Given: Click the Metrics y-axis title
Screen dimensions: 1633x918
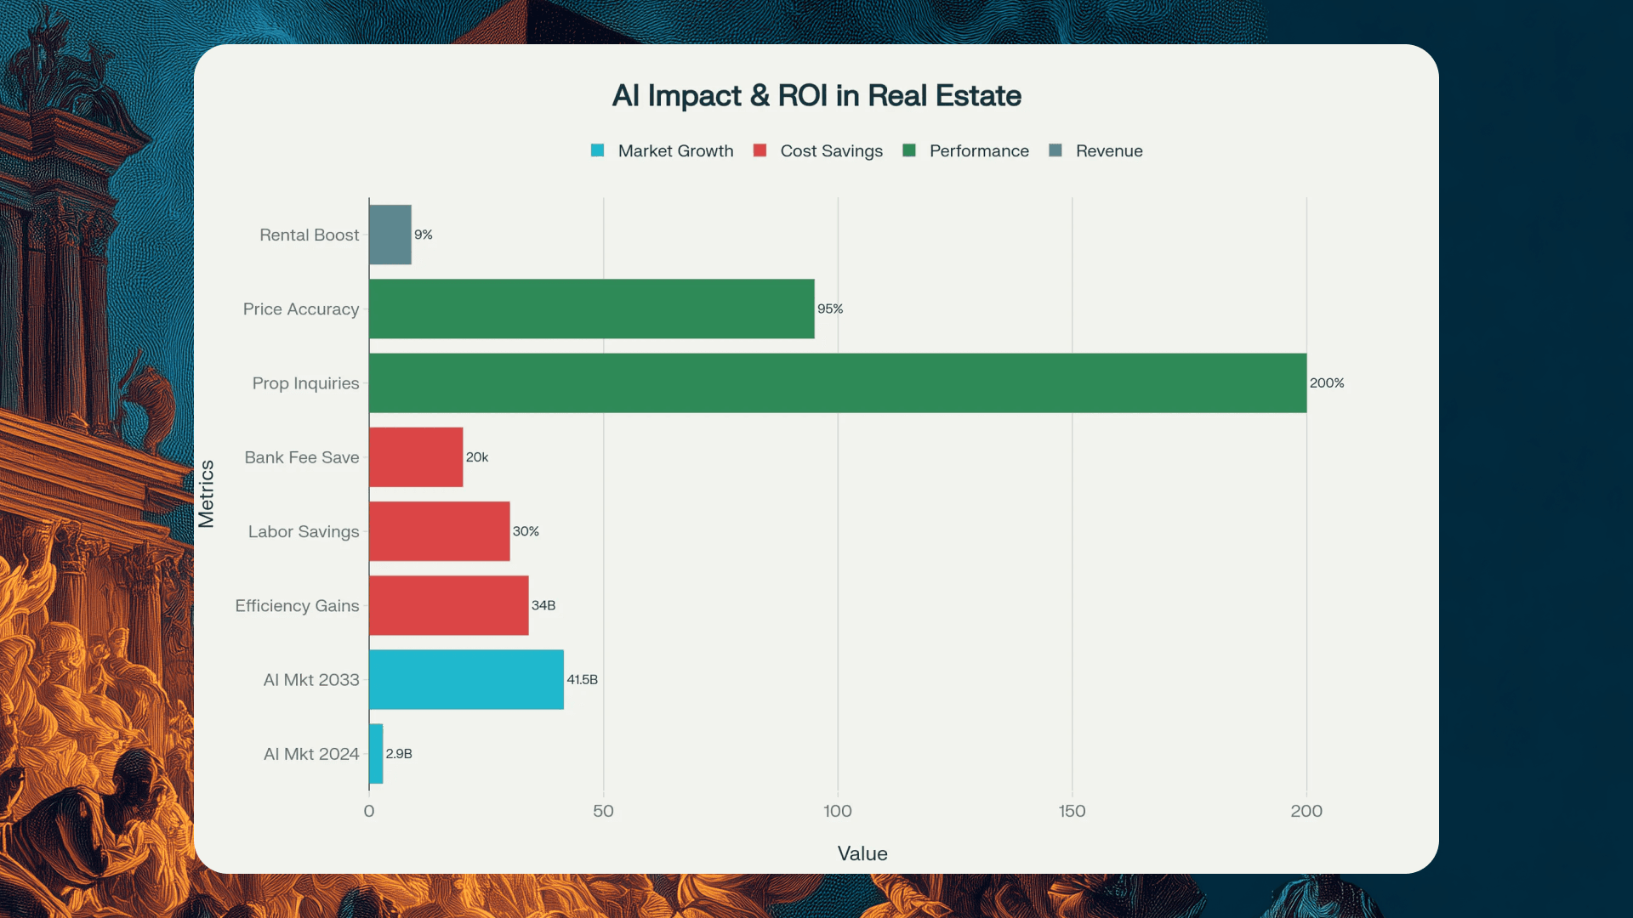Looking at the screenshot, I should click(x=206, y=494).
